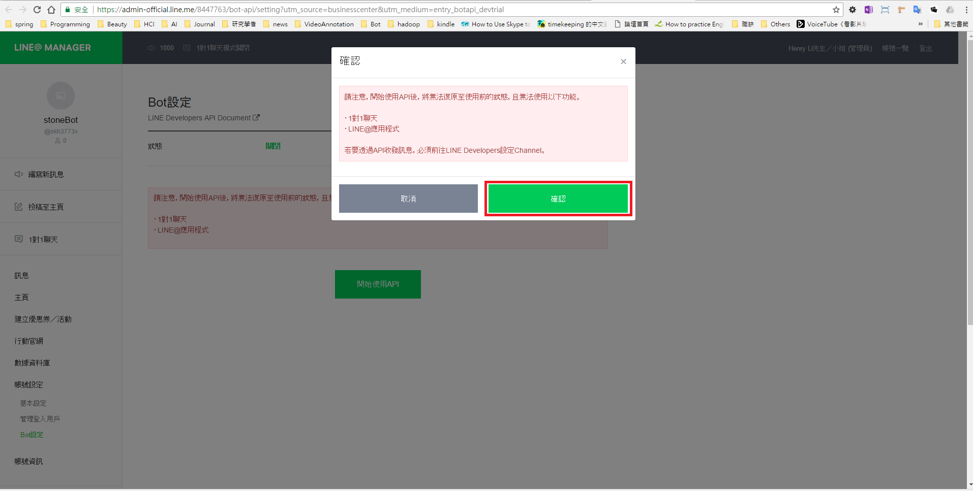Open the Programming bookmark folder
Image resolution: width=973 pixels, height=491 pixels.
click(65, 24)
